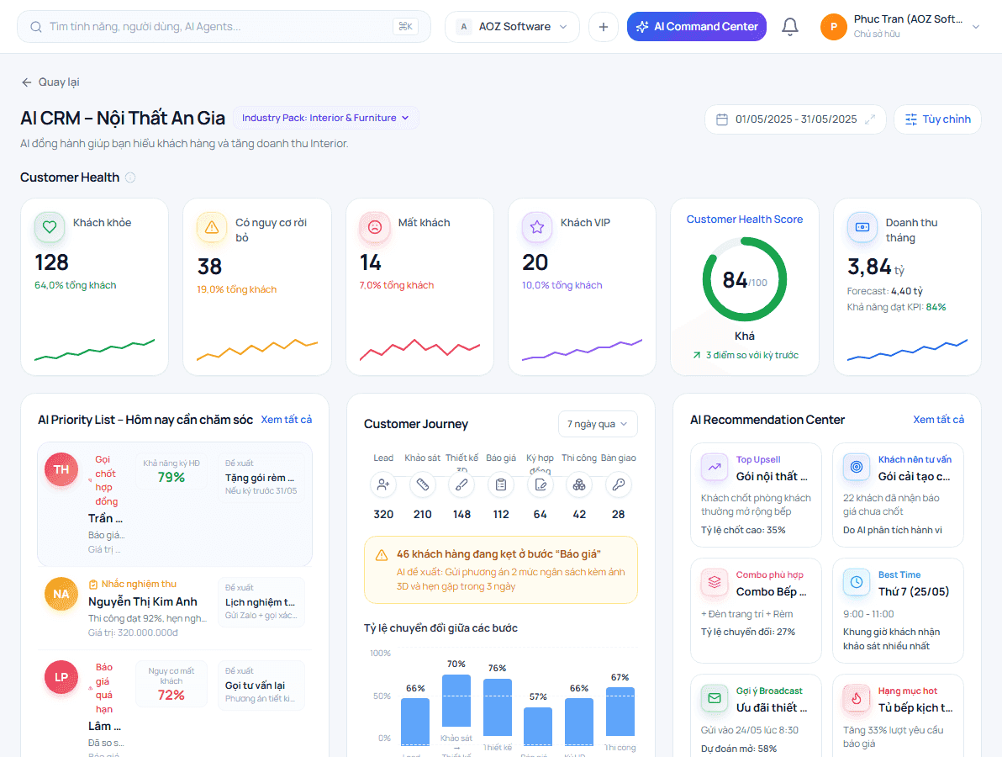Click the Lịch nghiệm thu suggestion box

tap(261, 601)
